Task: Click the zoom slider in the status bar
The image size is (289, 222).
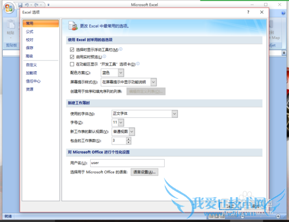Action: pos(260,216)
